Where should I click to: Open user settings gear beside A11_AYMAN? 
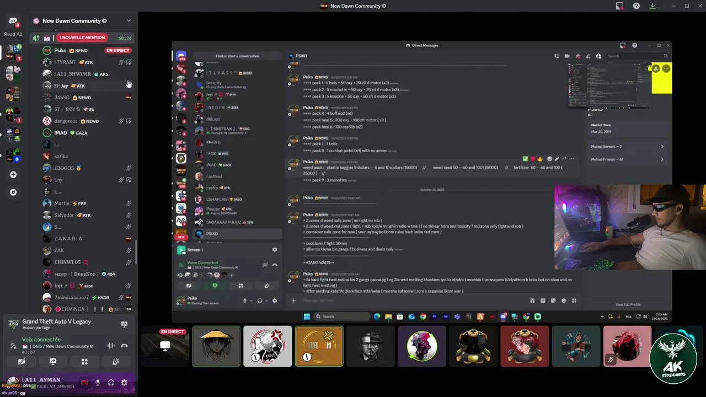[x=124, y=382]
